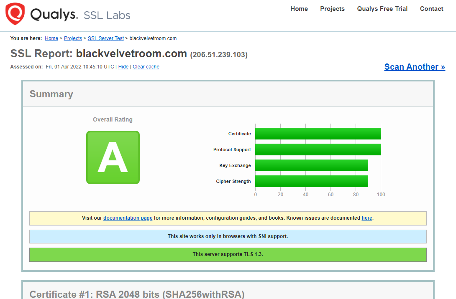Open the documentation page link
Screen dimensions: 456x299
point(128,218)
